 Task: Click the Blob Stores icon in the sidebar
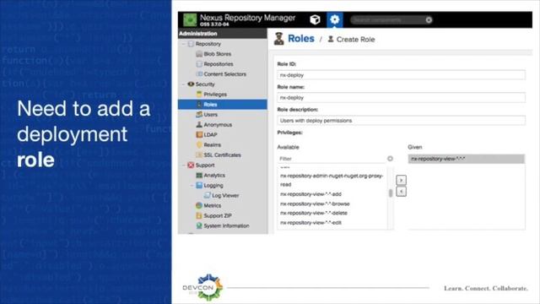pos(199,54)
